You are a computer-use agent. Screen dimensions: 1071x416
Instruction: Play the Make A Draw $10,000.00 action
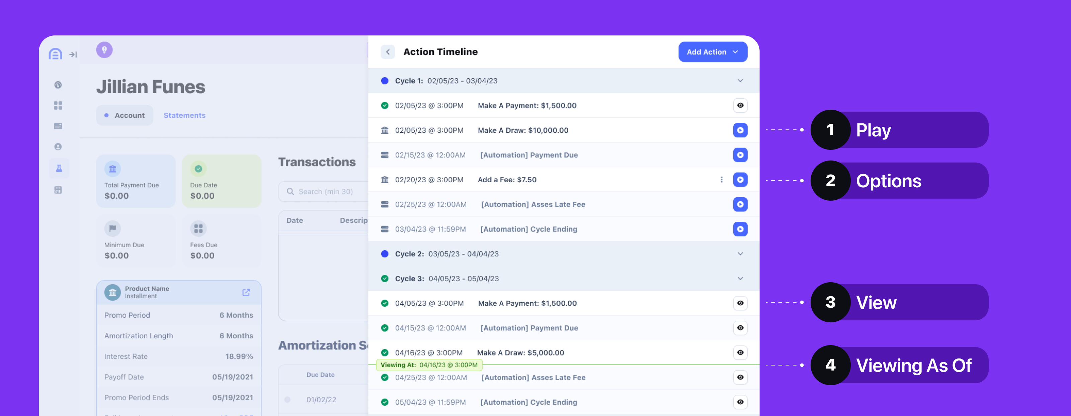pyautogui.click(x=740, y=130)
